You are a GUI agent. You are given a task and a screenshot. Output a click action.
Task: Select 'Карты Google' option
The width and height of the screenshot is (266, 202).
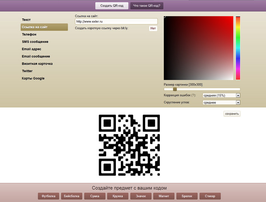coord(33,78)
